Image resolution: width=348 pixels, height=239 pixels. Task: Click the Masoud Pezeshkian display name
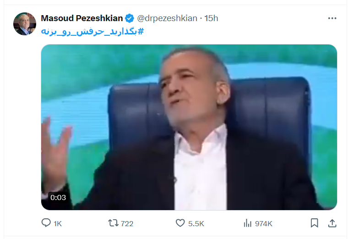82,18
